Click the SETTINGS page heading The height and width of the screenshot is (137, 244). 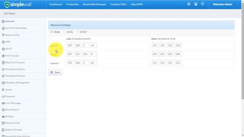tap(10, 14)
